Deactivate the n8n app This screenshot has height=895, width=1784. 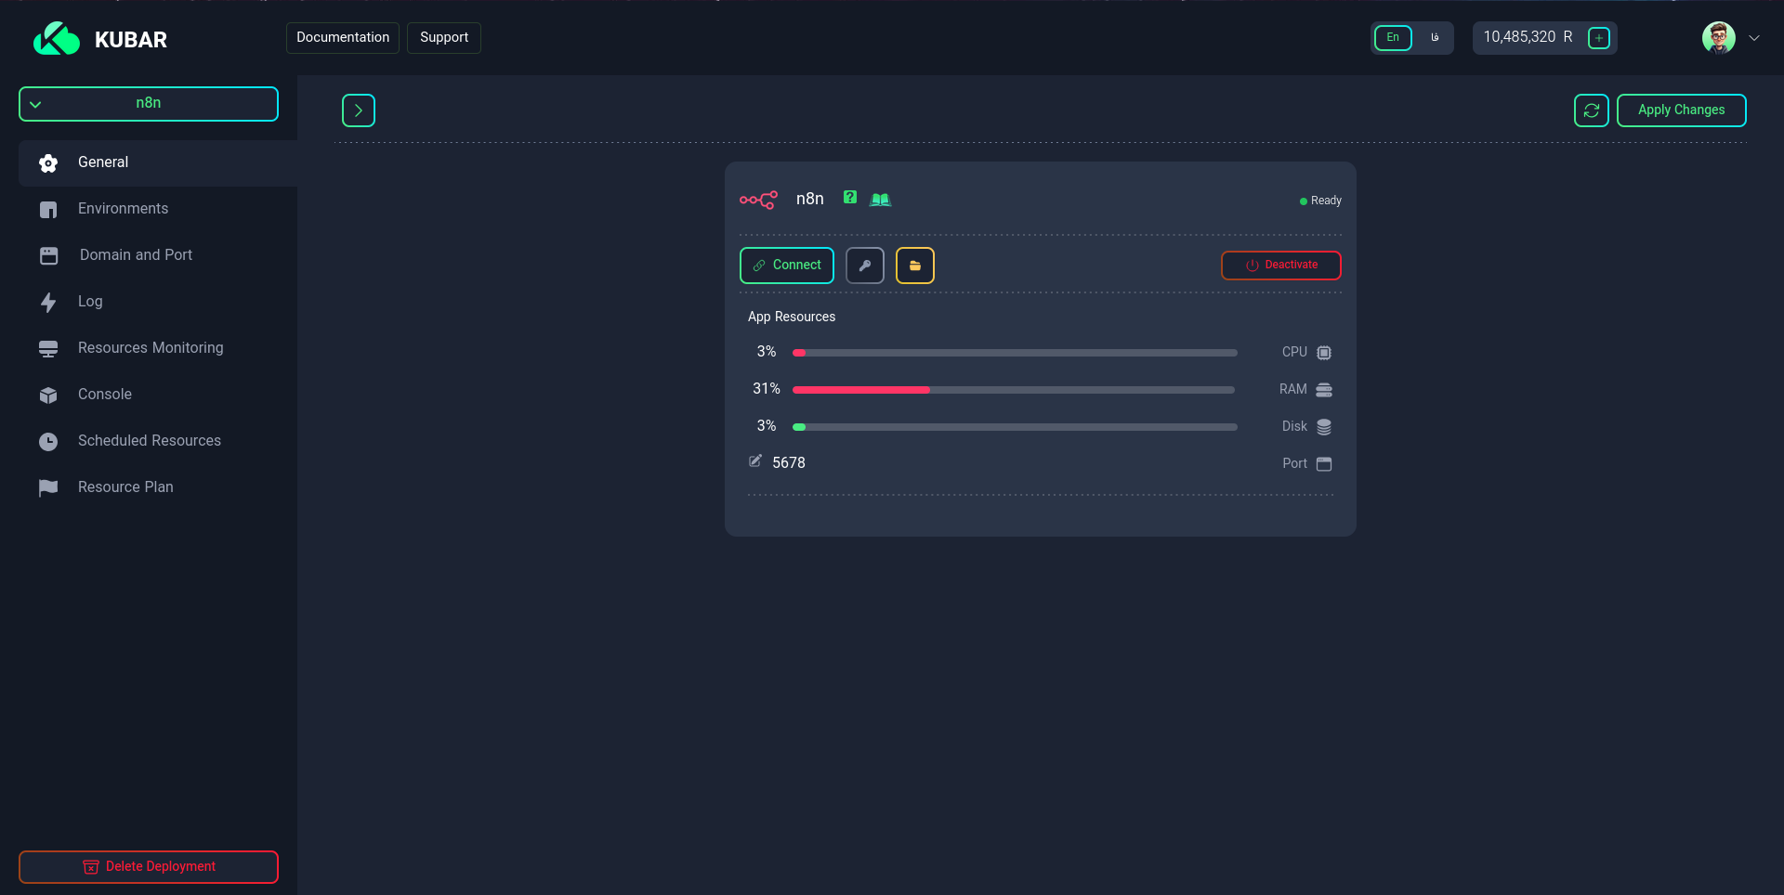click(1281, 266)
